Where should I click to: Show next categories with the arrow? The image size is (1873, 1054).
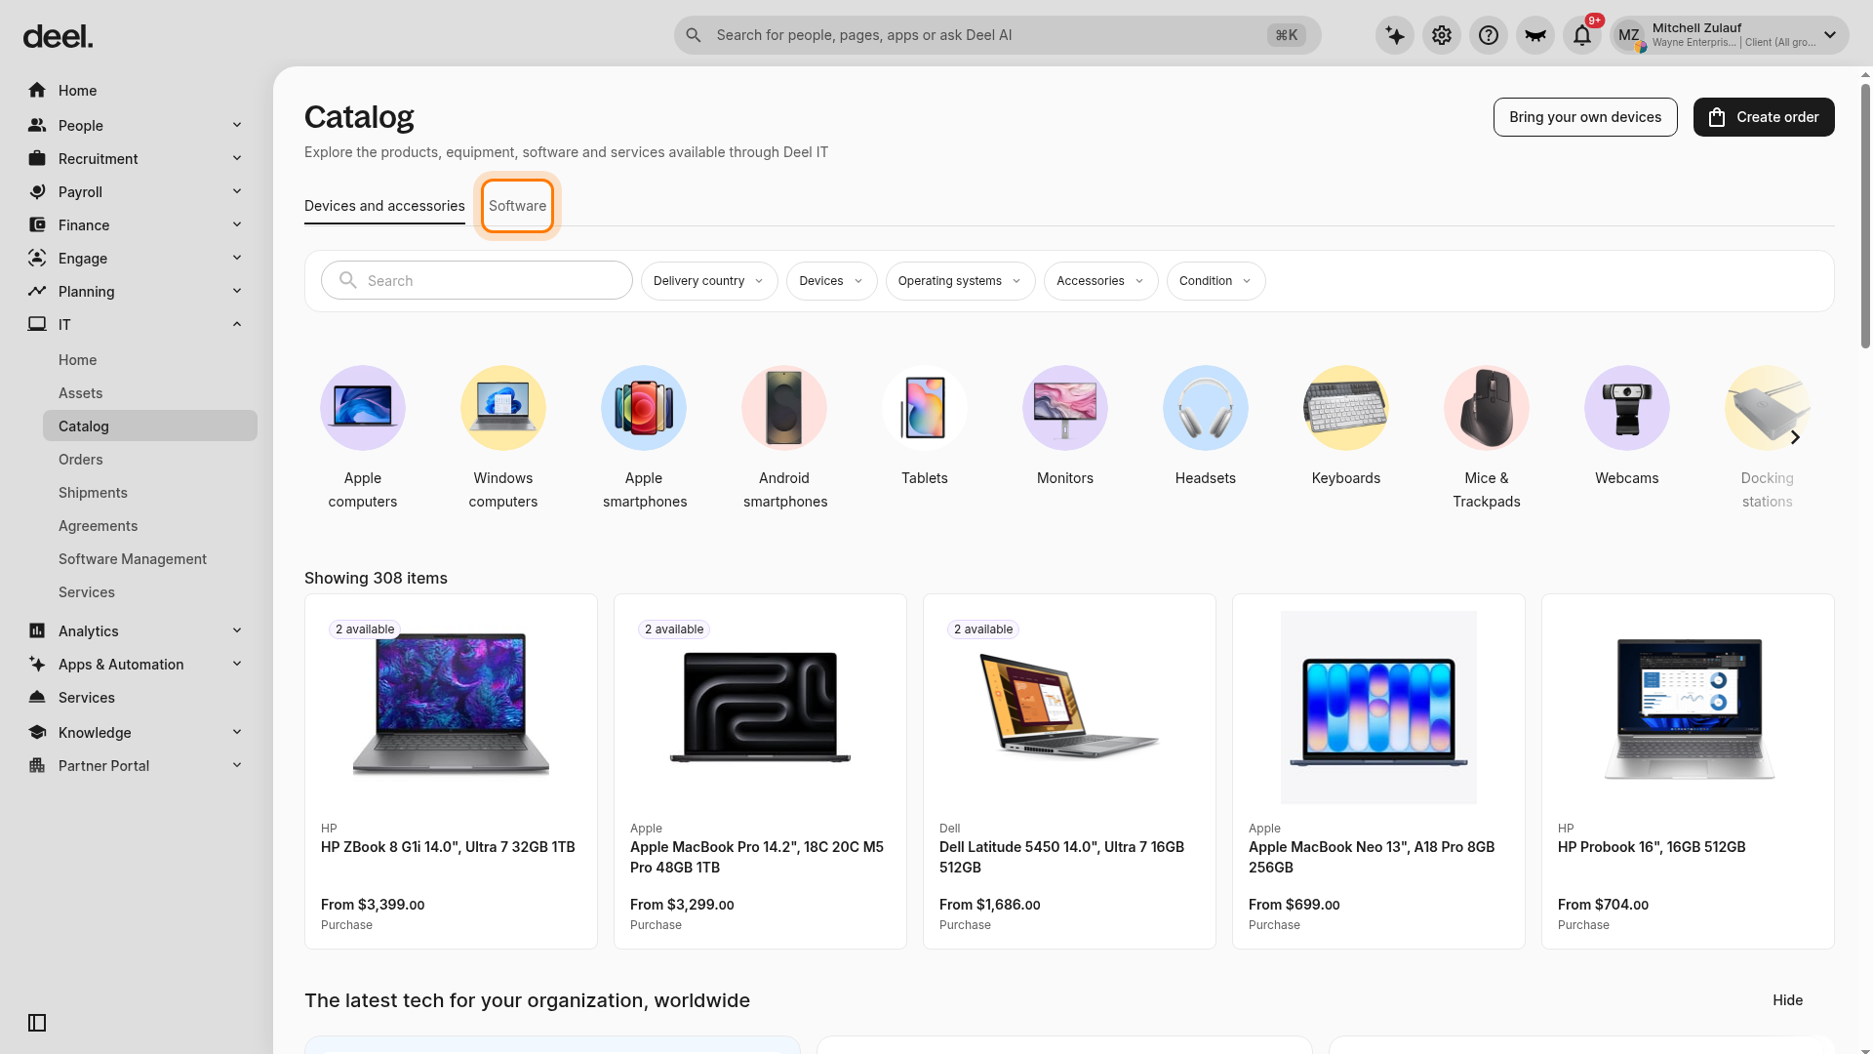1795,437
